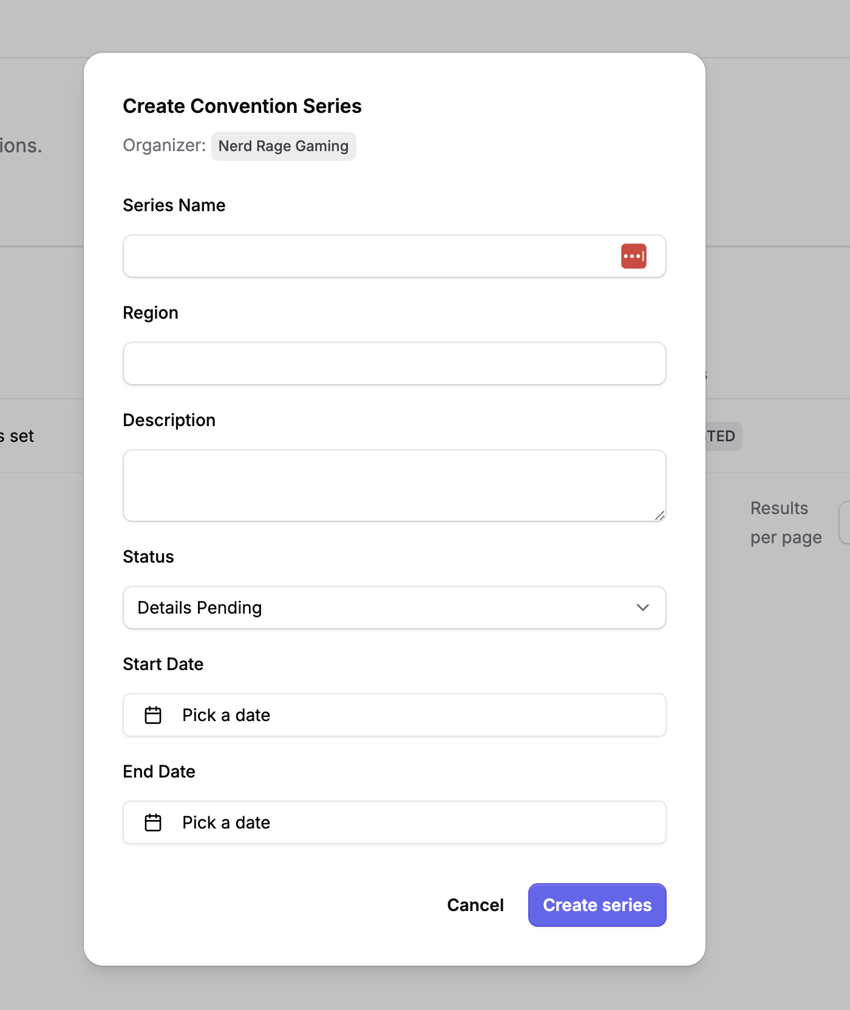Click the Create series button
Screen dimensions: 850x1010
[x=597, y=905]
